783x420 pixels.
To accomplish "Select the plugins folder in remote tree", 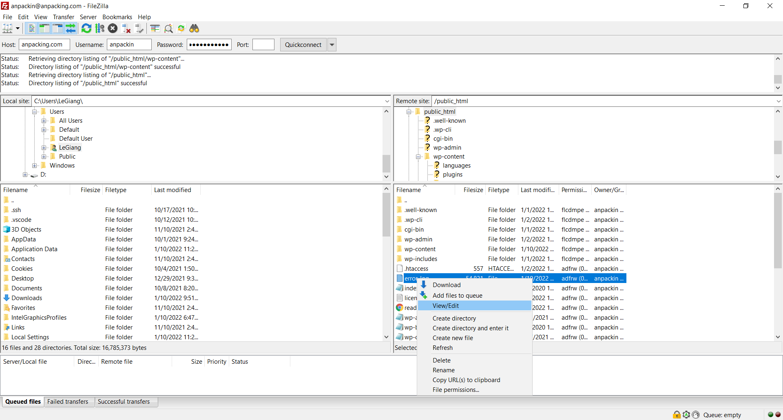I will pos(452,175).
